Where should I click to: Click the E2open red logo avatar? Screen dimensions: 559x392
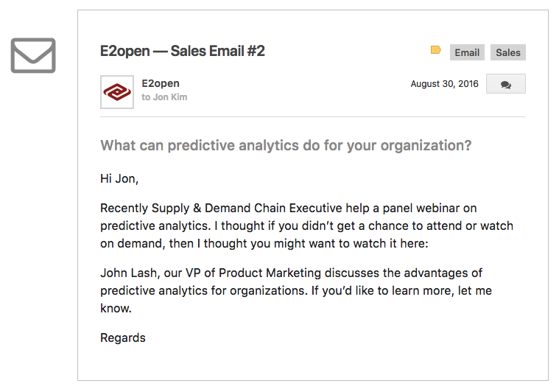click(117, 92)
